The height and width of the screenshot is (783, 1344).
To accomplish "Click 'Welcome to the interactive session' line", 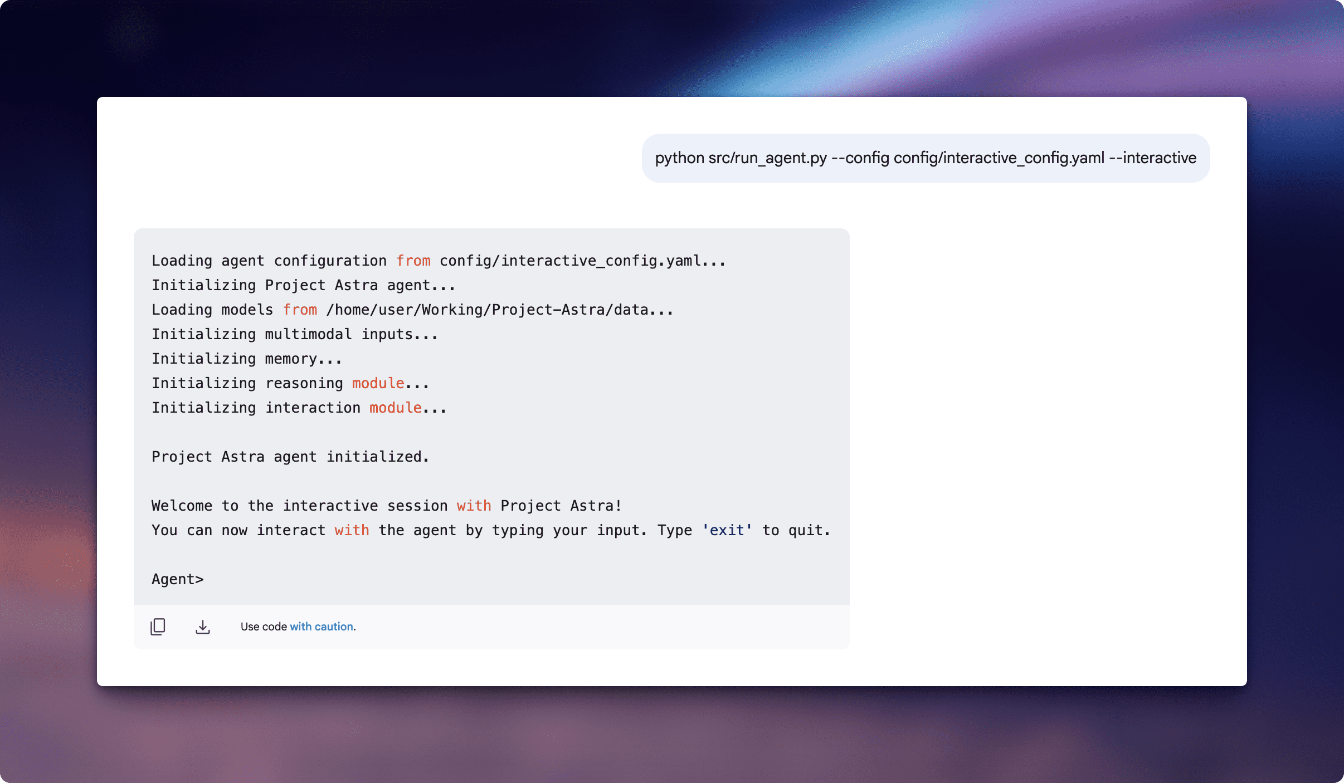I will click(299, 506).
